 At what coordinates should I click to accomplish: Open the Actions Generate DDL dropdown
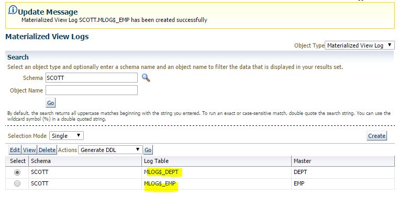(110, 150)
